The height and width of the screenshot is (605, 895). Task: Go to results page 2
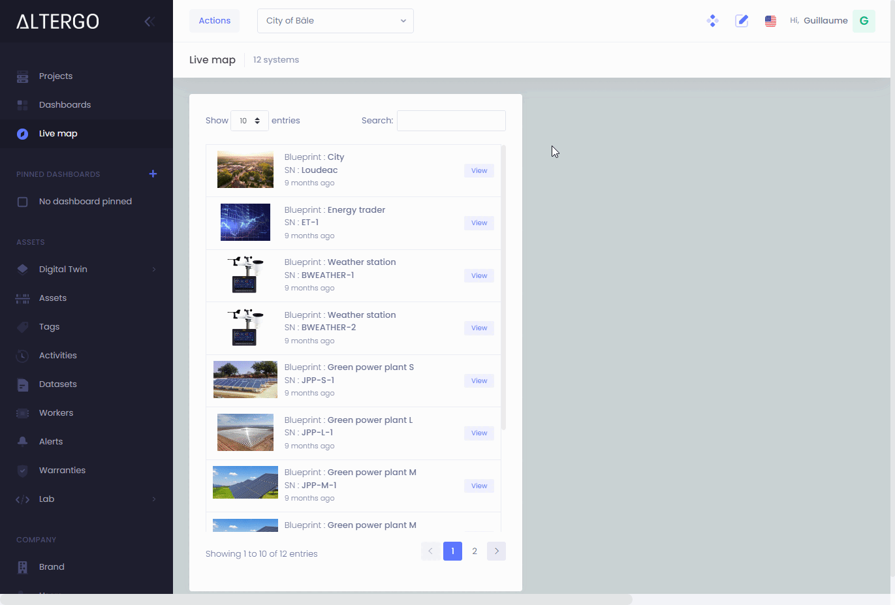(475, 551)
